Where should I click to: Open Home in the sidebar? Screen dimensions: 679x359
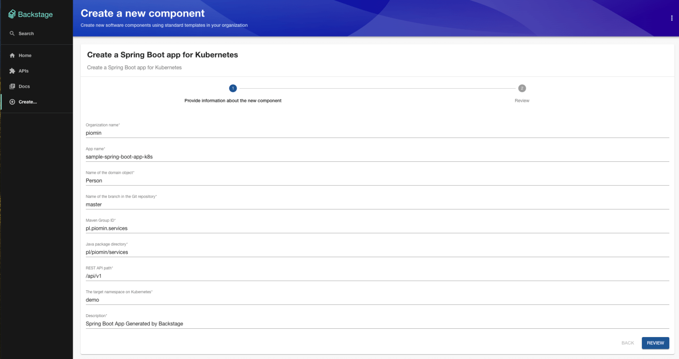point(37,56)
